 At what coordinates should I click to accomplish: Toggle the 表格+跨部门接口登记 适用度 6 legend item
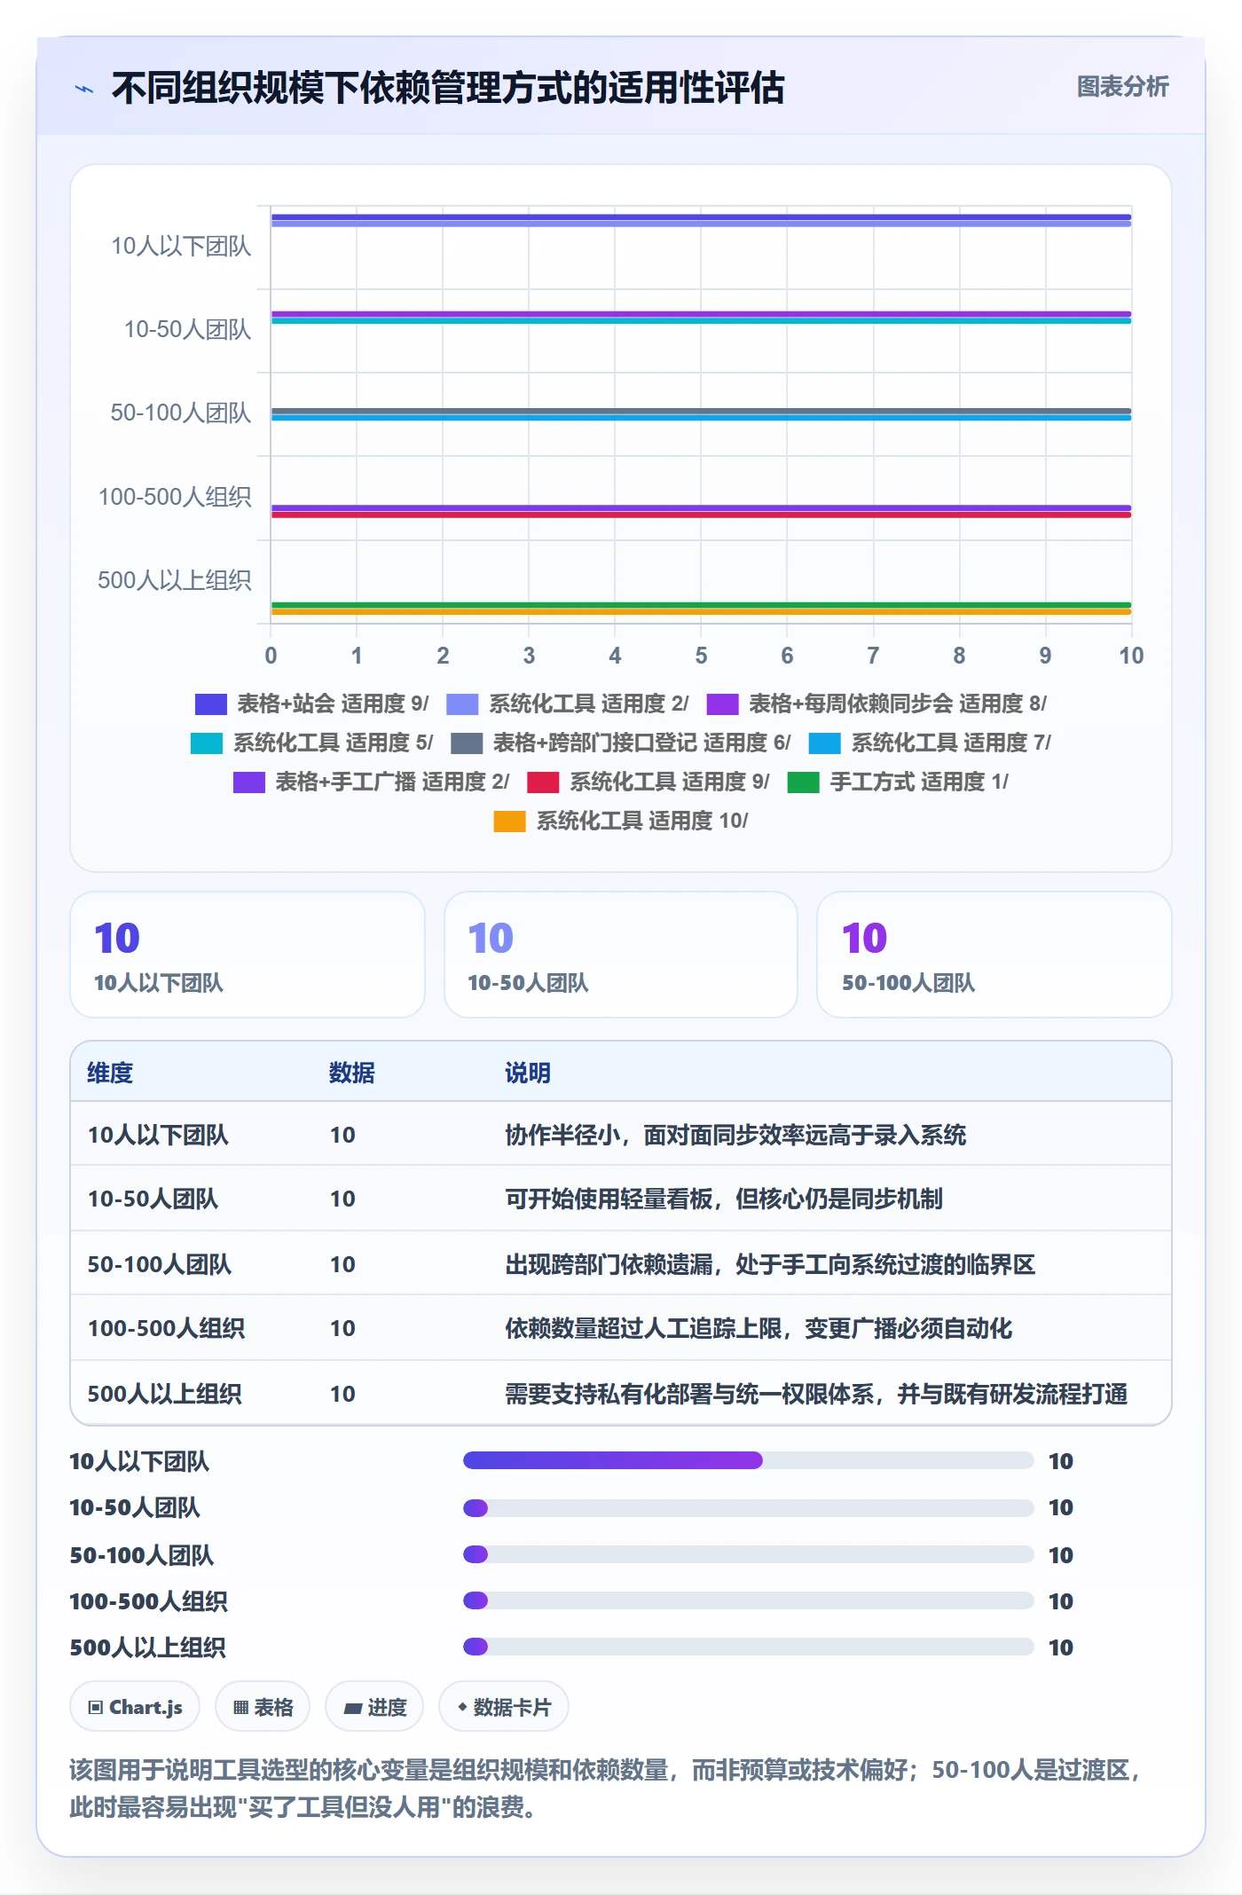pyautogui.click(x=621, y=743)
